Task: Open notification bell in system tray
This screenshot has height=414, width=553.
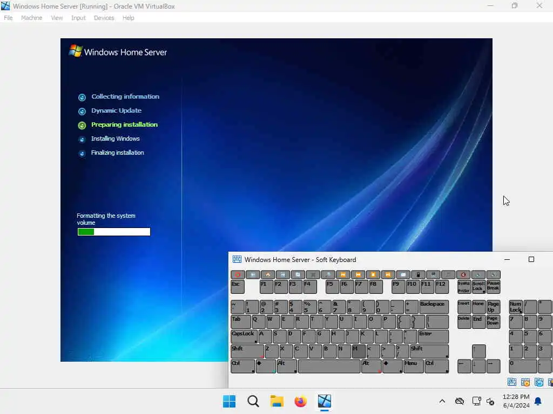Action: click(x=538, y=401)
